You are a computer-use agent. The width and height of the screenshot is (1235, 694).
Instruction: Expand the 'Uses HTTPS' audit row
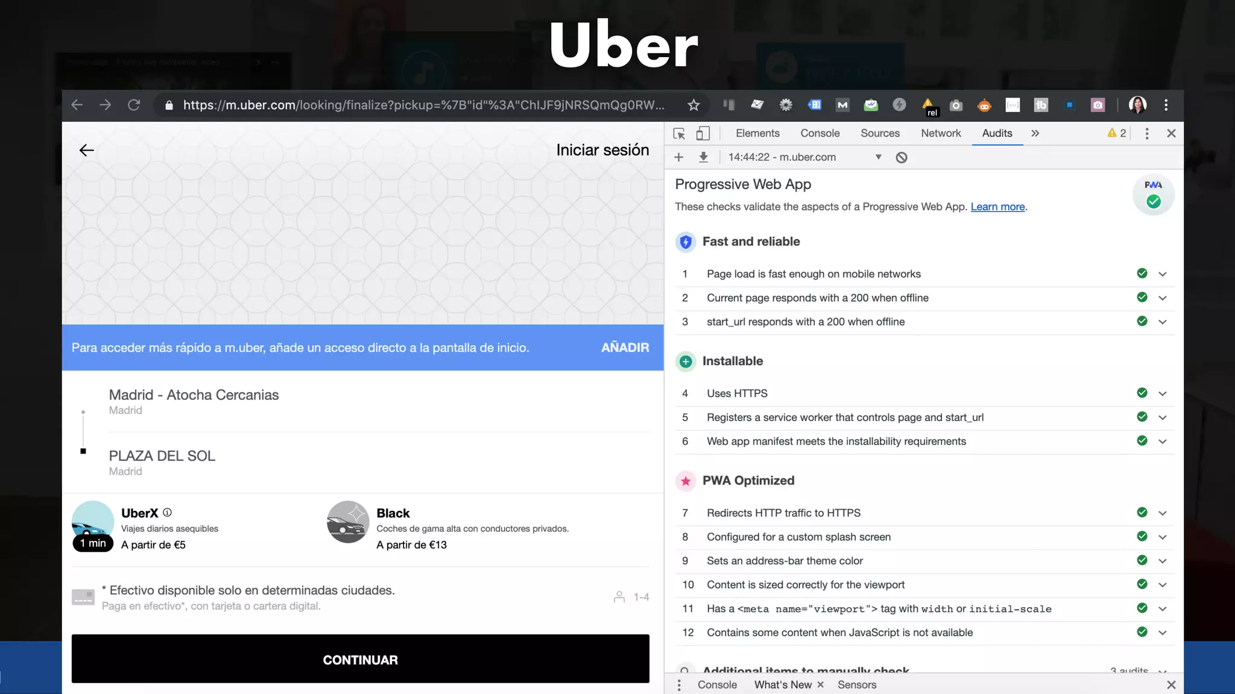(x=1163, y=393)
